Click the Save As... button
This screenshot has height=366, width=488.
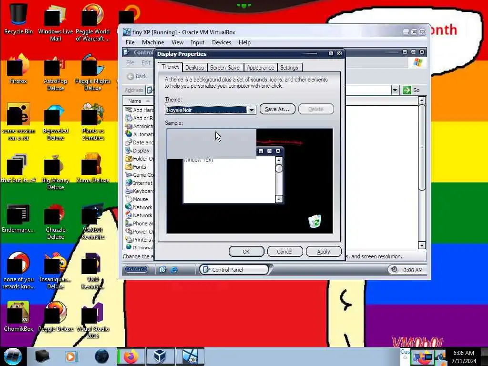277,109
